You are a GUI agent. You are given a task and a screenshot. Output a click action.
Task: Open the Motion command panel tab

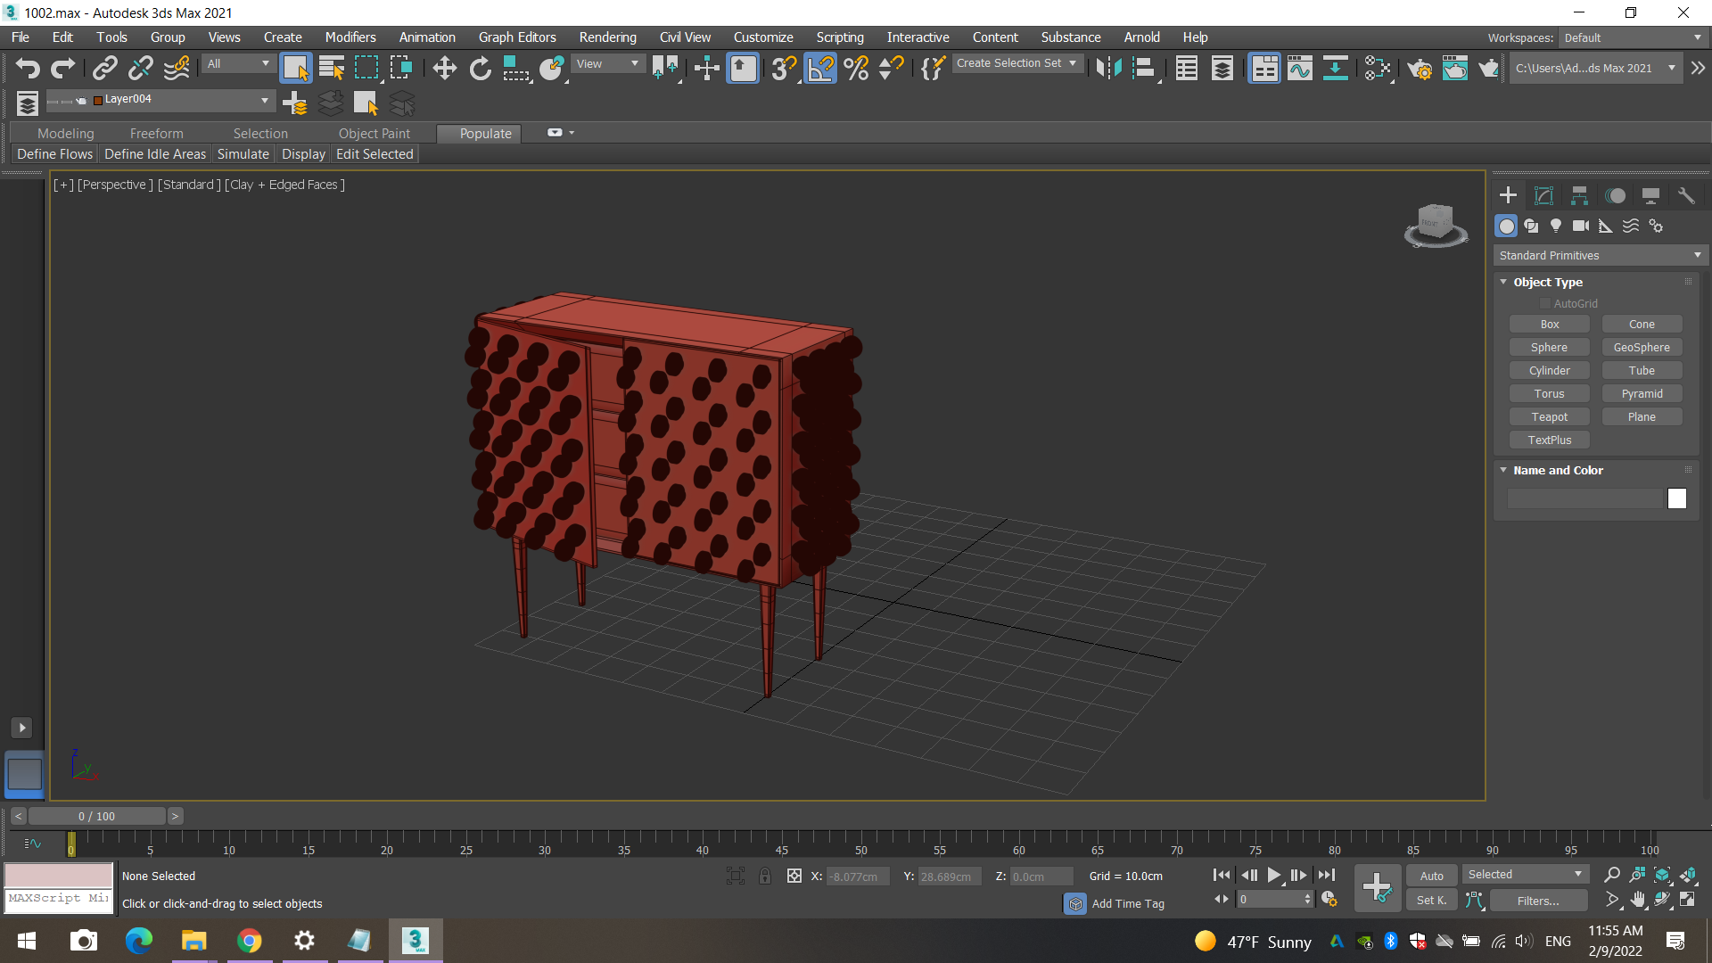pos(1615,195)
